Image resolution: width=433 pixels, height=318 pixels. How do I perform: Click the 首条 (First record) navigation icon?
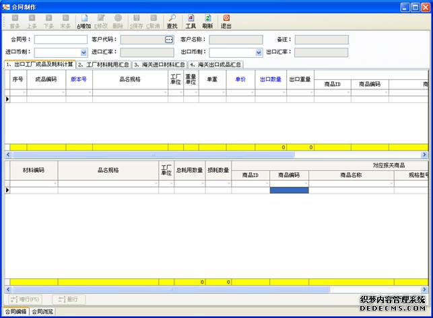15,22
